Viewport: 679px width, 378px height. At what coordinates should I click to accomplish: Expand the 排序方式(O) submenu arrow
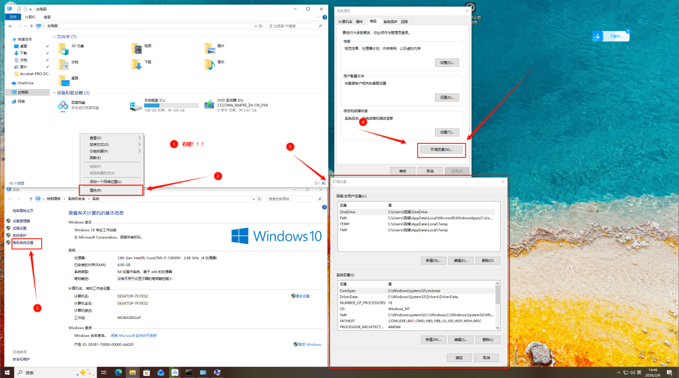click(139, 144)
